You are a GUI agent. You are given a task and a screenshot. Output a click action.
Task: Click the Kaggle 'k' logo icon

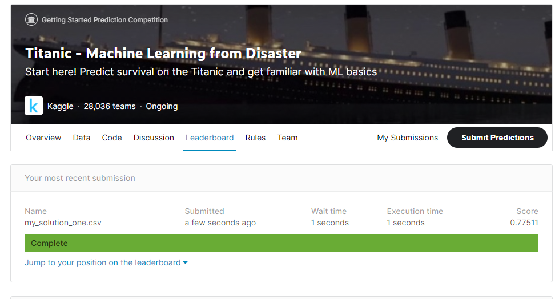click(x=34, y=106)
